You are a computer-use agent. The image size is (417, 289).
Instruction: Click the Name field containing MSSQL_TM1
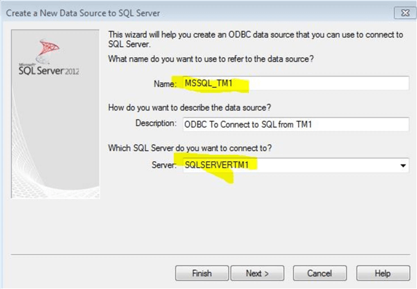pos(294,83)
